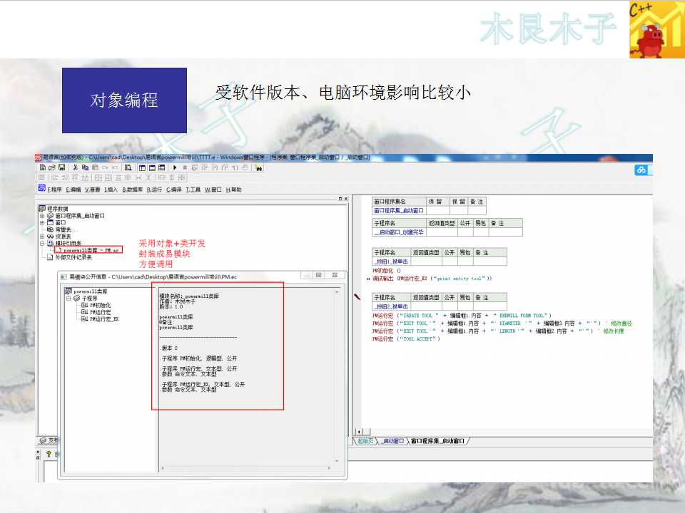The height and width of the screenshot is (513, 685).
Task: Click the New file toolbar icon
Action: (42, 167)
